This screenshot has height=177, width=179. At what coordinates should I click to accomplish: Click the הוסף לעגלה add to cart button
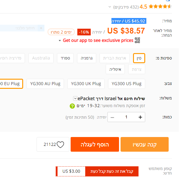click(x=95, y=144)
